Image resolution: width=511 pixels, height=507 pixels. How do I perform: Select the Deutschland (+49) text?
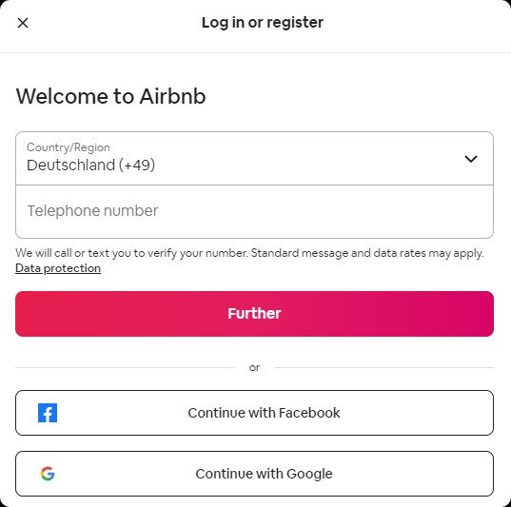click(x=91, y=165)
